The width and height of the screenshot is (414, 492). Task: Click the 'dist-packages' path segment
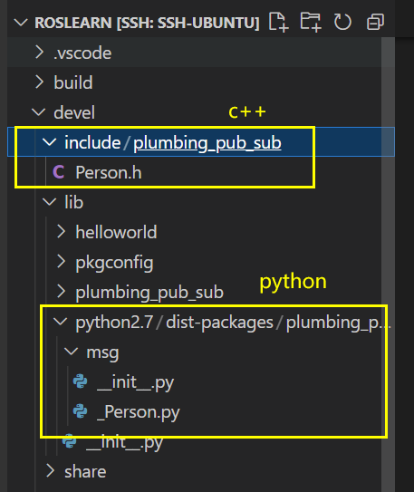219,323
